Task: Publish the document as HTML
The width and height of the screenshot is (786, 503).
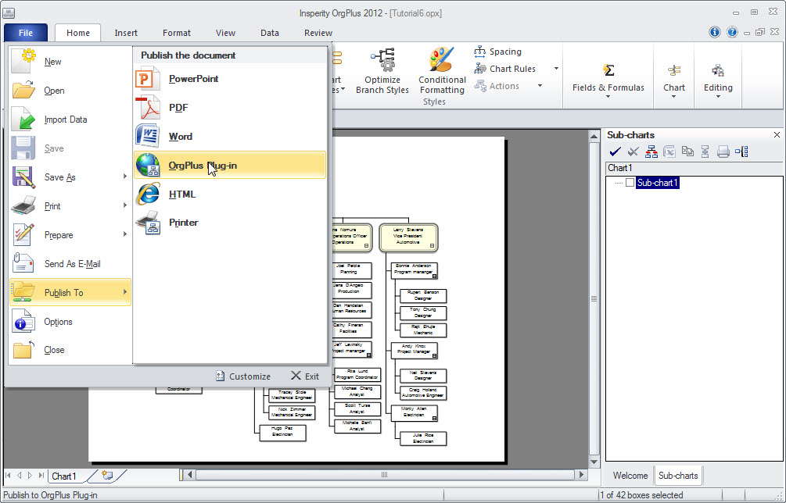Action: coord(230,194)
